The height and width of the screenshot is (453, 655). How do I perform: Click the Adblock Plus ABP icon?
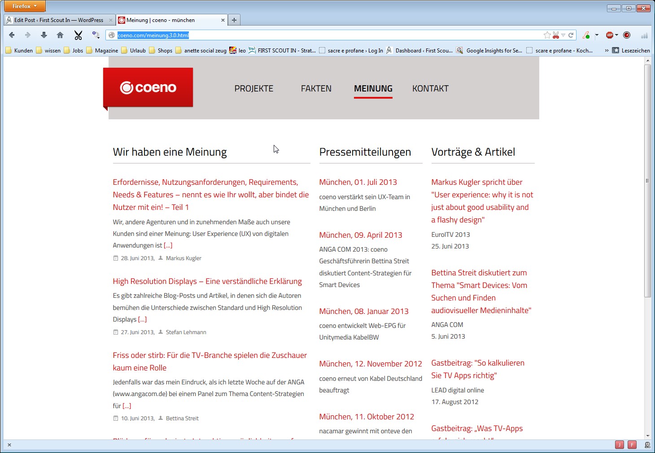coord(609,35)
